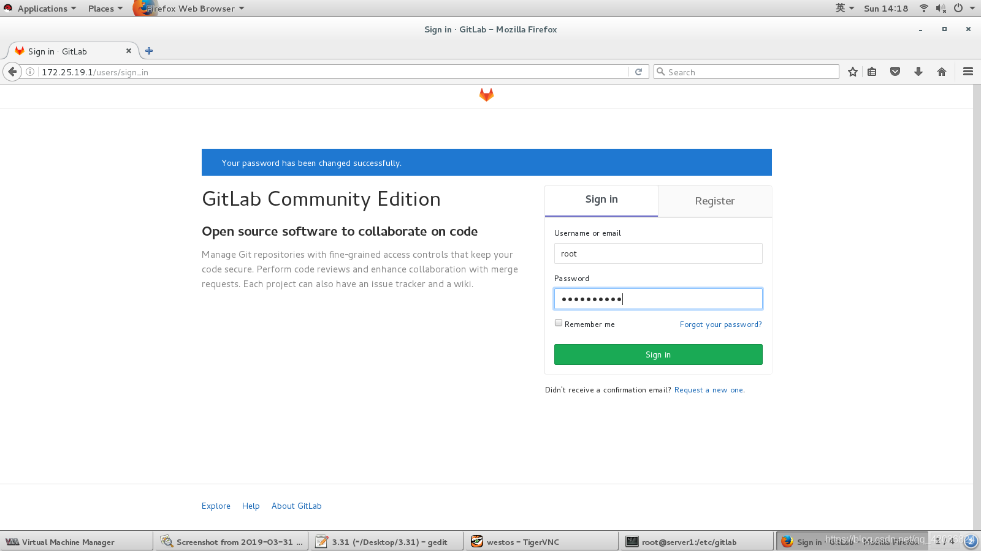The width and height of the screenshot is (981, 551).
Task: Switch to 3.31 gedit taskbar window
Action: coord(387,542)
